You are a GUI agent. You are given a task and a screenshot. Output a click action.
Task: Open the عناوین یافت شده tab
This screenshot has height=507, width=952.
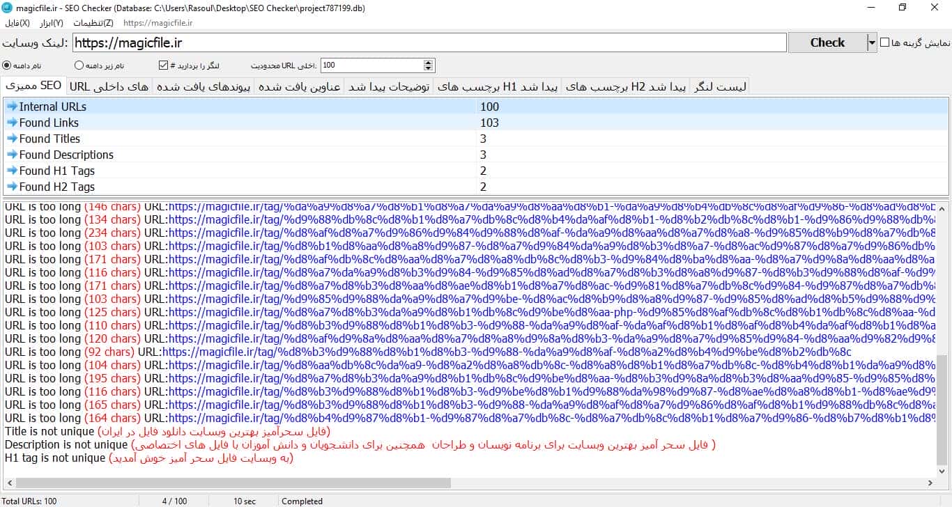point(299,86)
